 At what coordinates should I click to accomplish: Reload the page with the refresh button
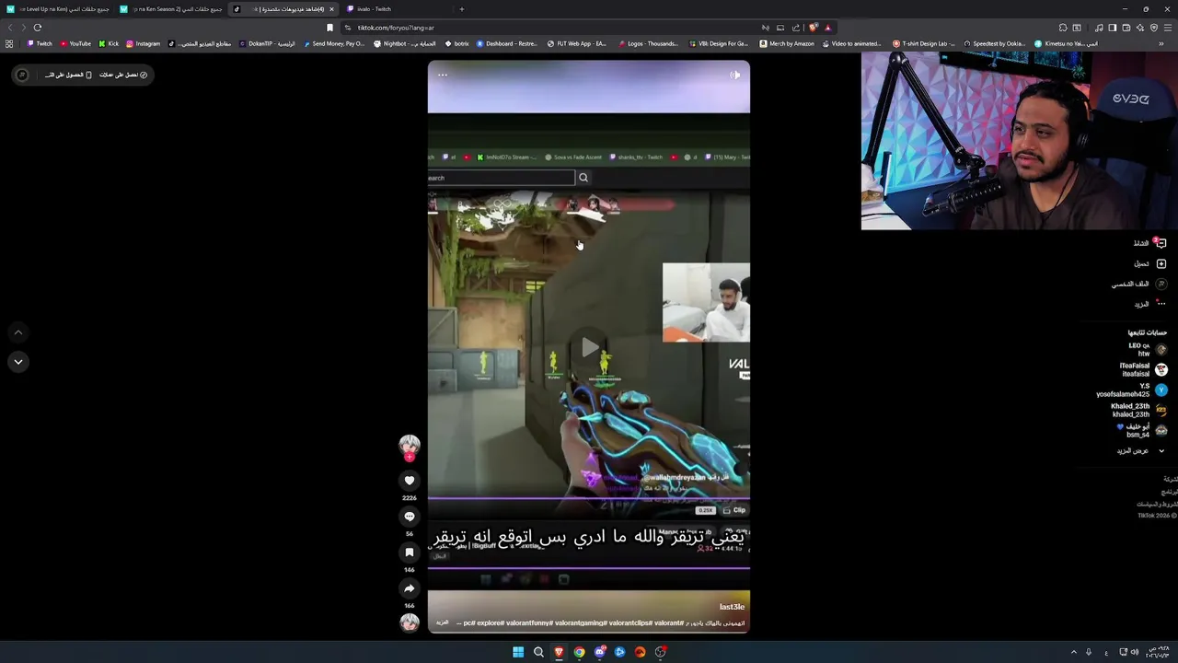tap(38, 28)
